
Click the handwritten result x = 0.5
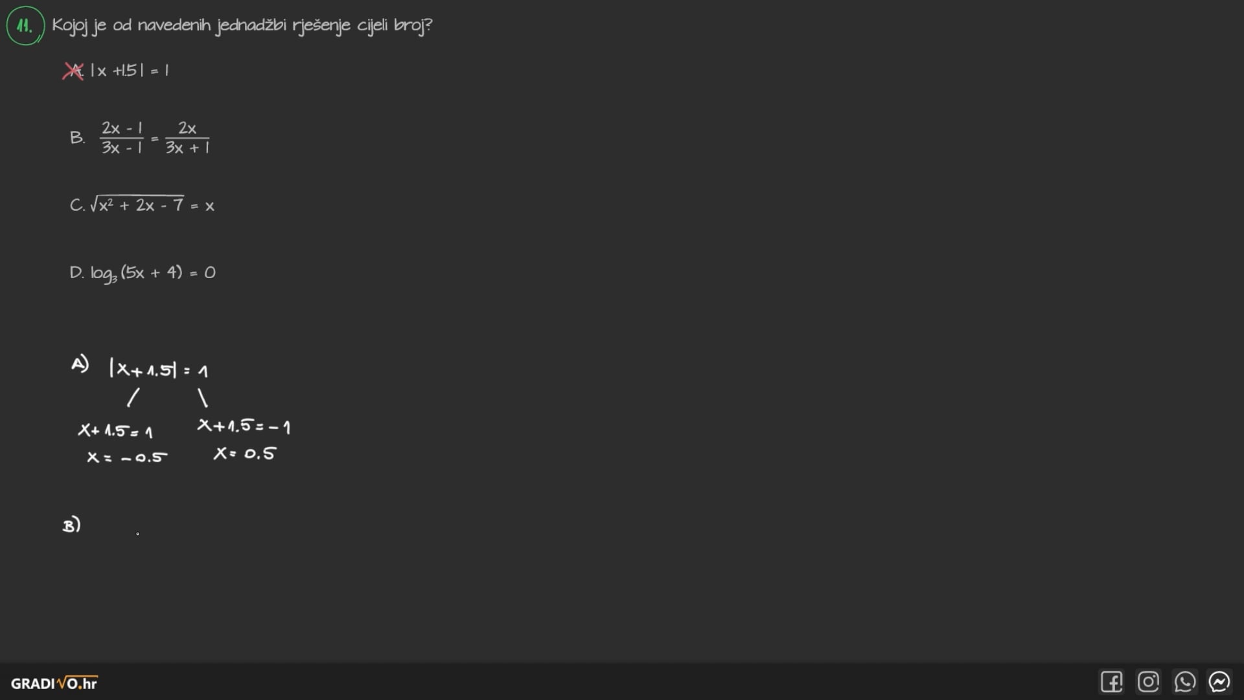(x=244, y=454)
